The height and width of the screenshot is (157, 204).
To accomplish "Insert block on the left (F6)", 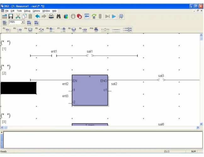I will (51, 30).
